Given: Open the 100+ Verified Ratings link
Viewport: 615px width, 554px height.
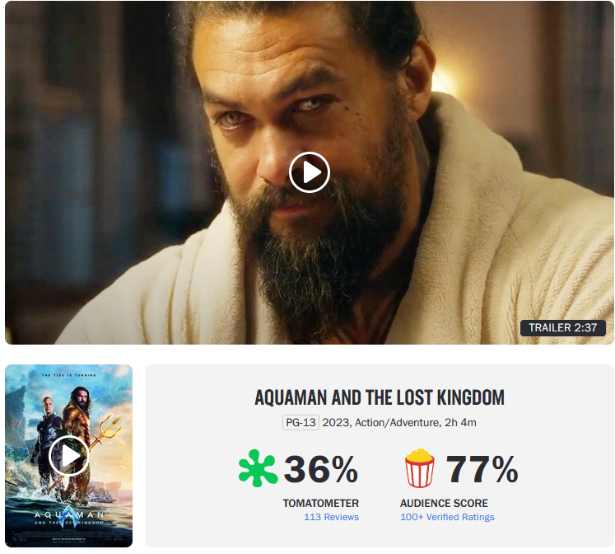Looking at the screenshot, I should click(447, 517).
